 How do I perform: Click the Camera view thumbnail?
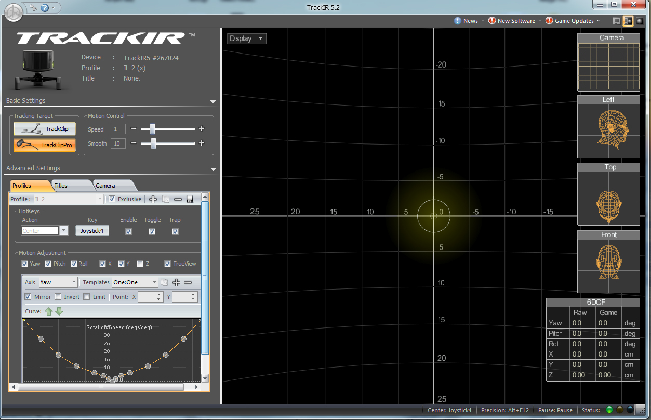[x=608, y=67]
